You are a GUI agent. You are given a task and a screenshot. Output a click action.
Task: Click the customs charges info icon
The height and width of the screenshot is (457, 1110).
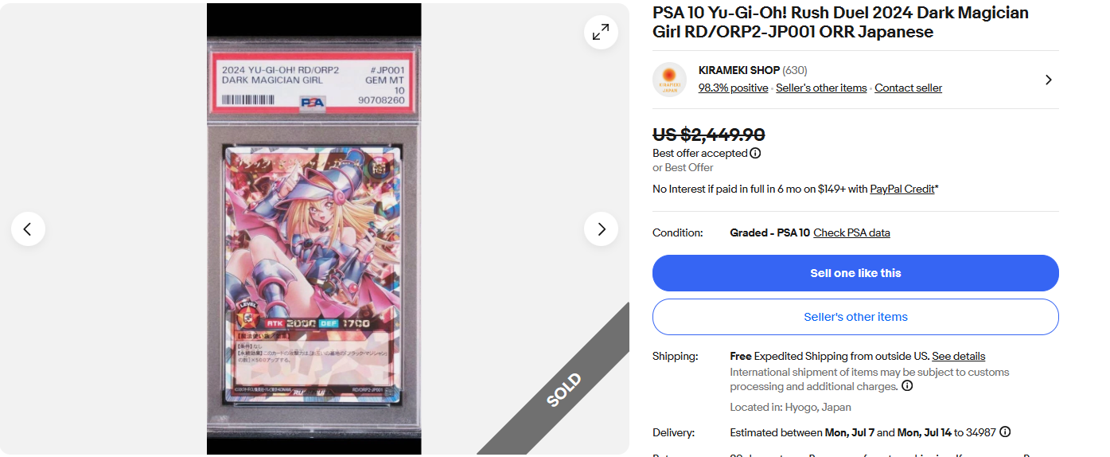[x=907, y=386]
